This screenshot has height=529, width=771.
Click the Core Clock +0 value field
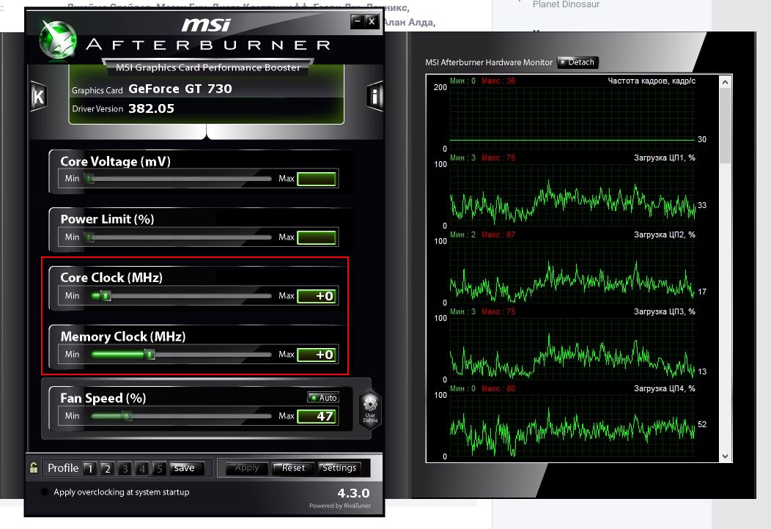(x=317, y=296)
